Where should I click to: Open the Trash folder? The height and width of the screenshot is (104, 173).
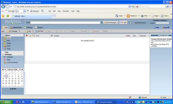point(8,49)
